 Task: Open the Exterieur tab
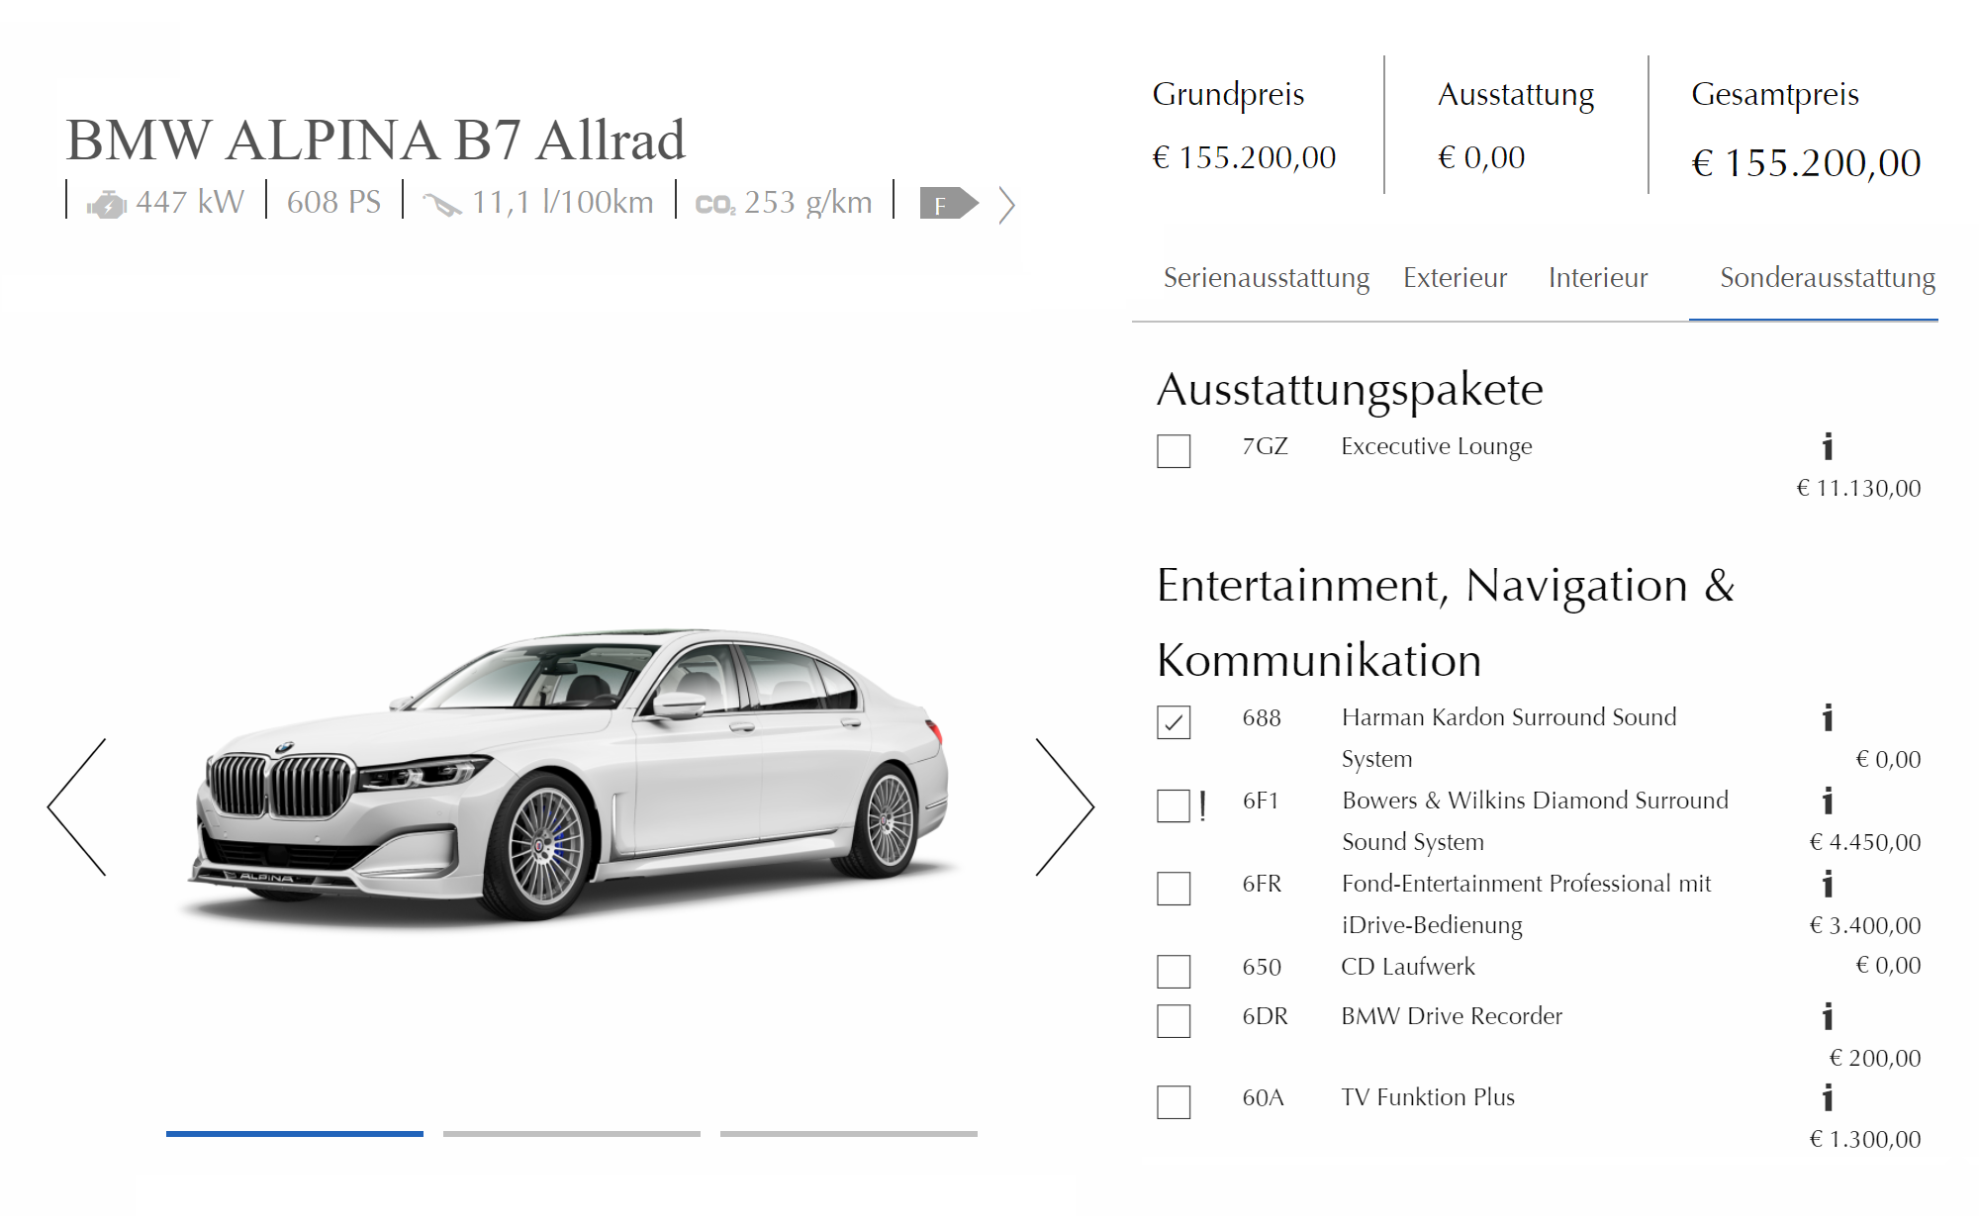1455,278
